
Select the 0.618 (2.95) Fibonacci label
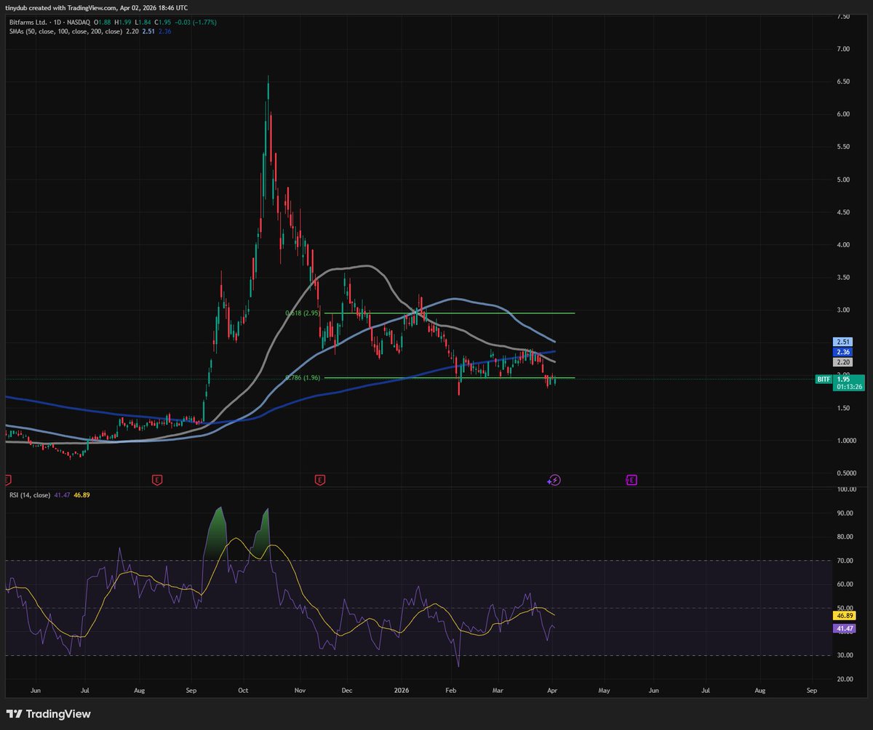[x=303, y=313]
